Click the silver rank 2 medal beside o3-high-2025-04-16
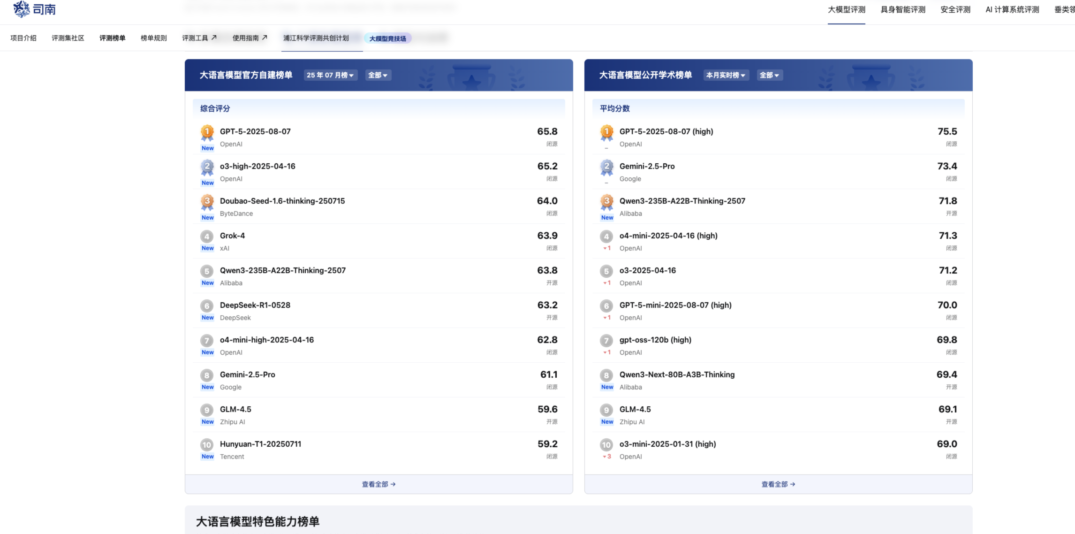1075x534 pixels. [x=207, y=167]
